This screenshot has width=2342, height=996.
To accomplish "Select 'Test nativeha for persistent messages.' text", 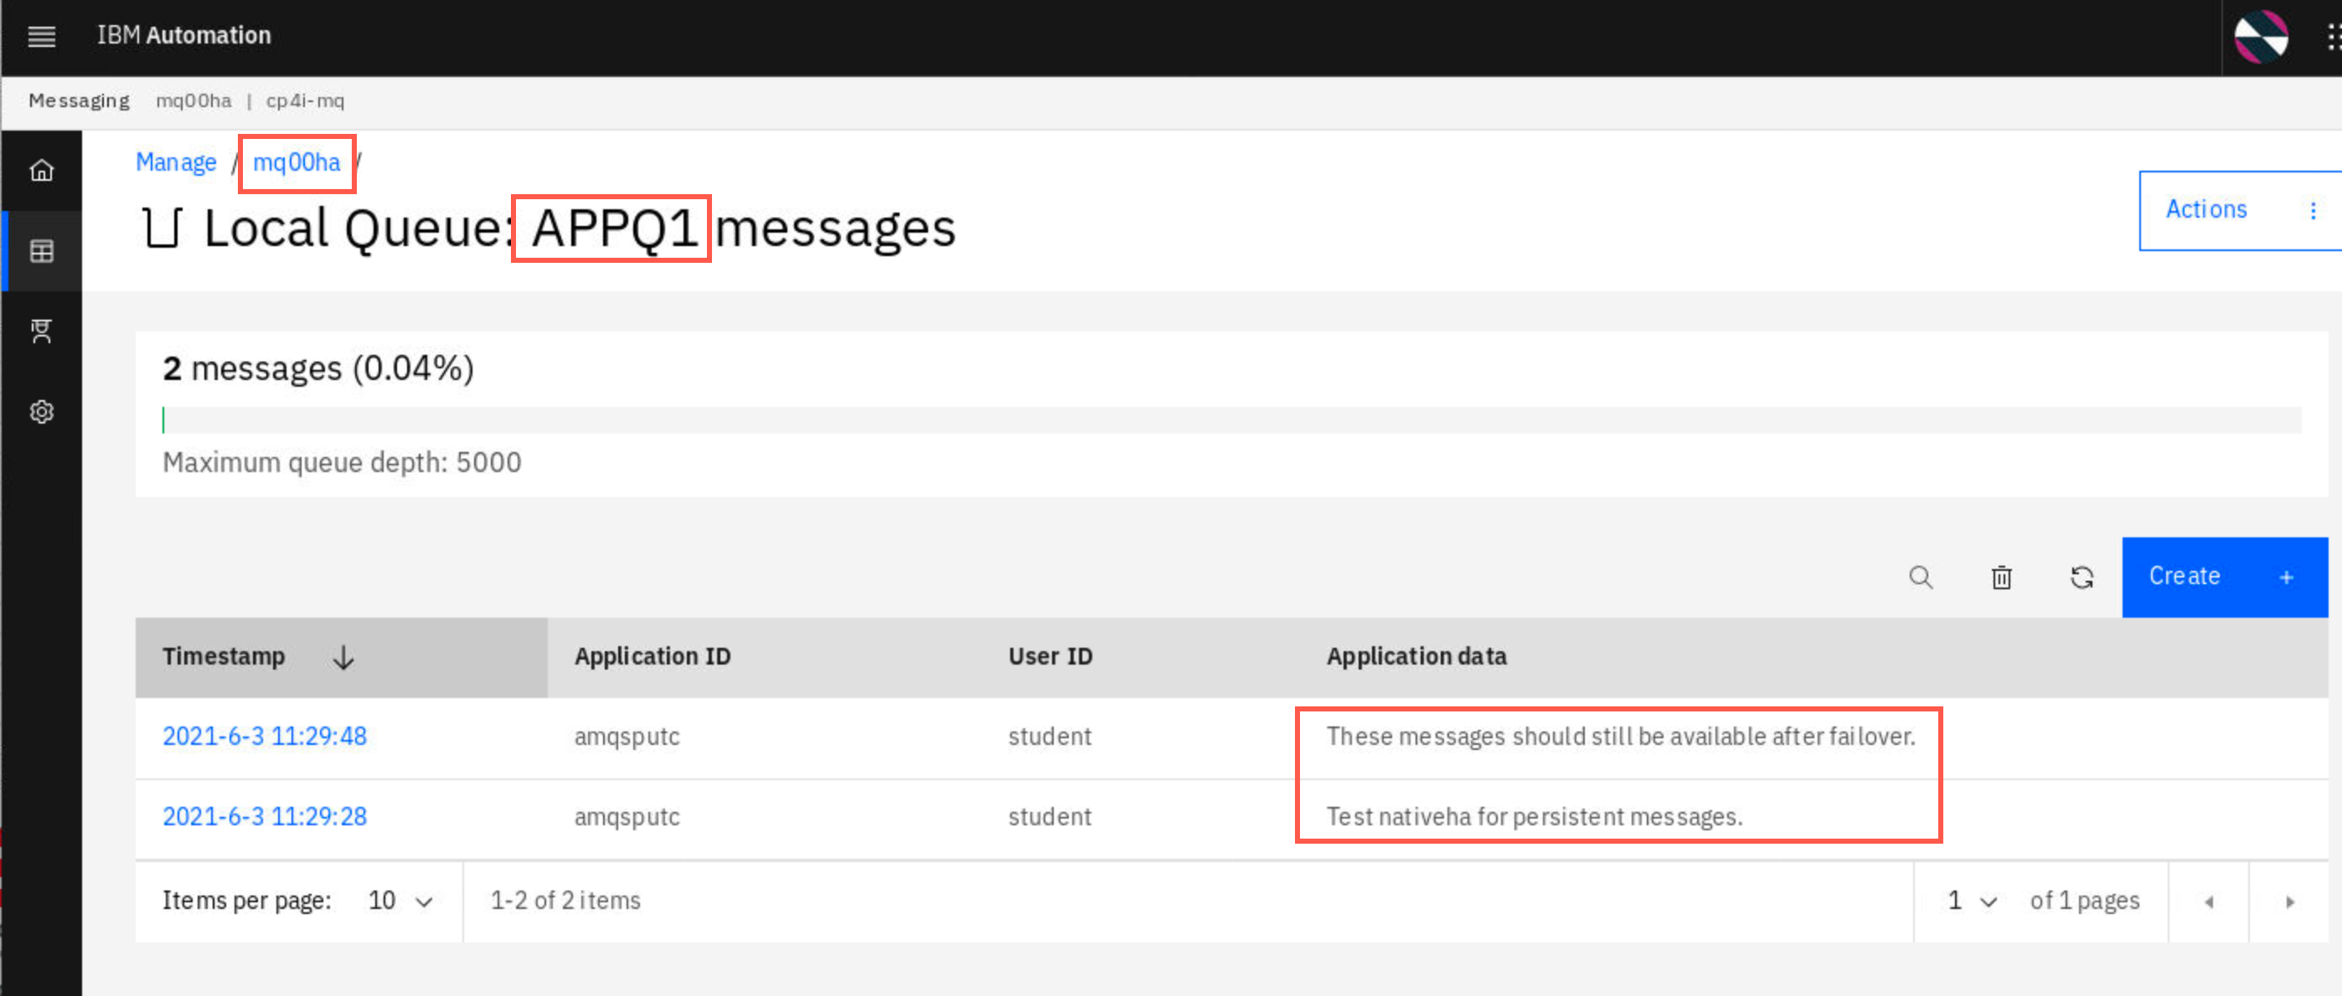I will pyautogui.click(x=1535, y=817).
